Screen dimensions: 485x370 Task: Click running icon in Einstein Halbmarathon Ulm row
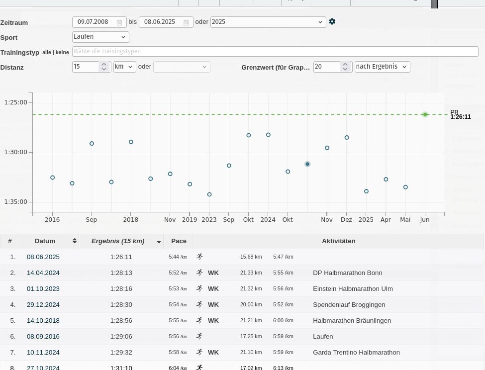(199, 288)
